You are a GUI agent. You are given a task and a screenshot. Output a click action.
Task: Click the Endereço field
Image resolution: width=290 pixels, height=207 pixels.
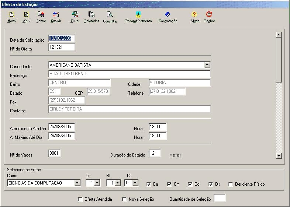point(130,74)
